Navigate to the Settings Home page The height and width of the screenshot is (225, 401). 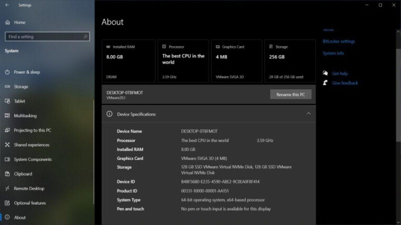coord(19,22)
